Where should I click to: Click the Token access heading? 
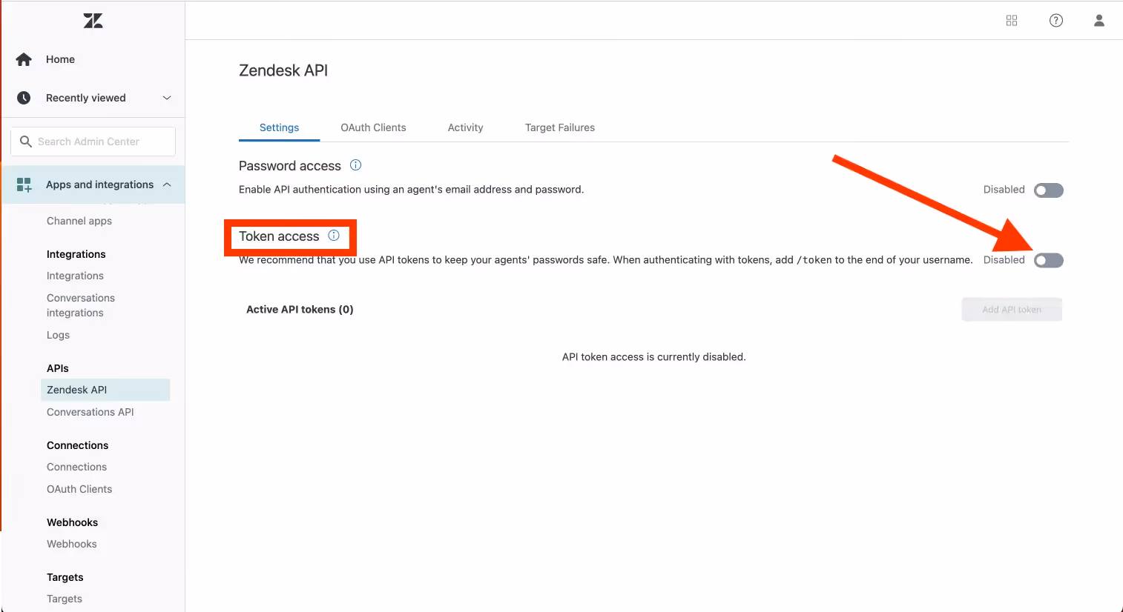(279, 236)
